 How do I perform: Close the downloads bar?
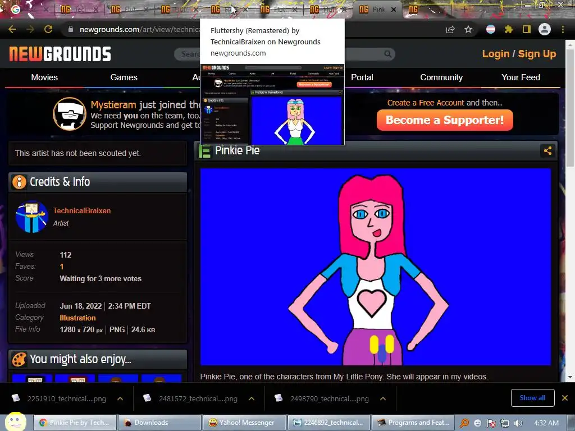pyautogui.click(x=565, y=398)
